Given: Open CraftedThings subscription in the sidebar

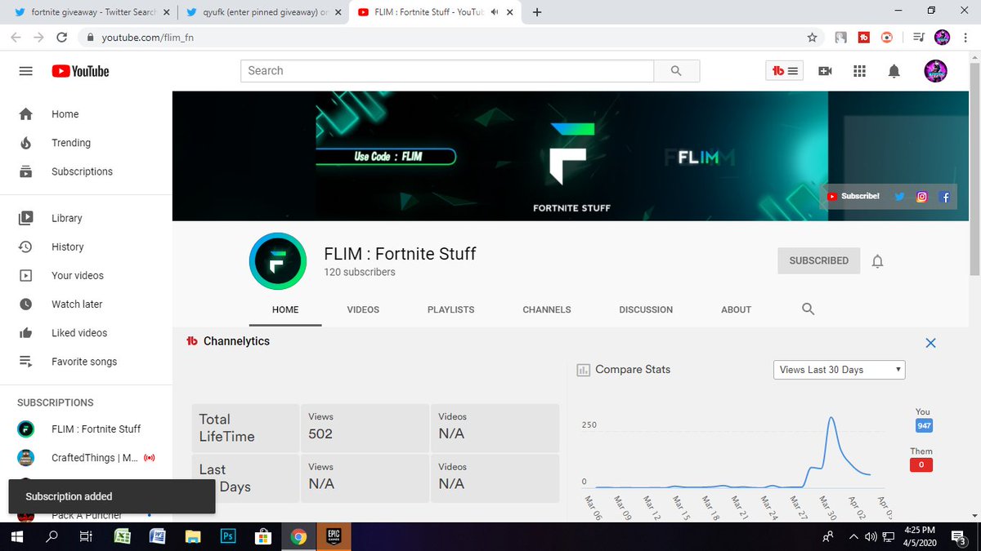Looking at the screenshot, I should point(86,457).
